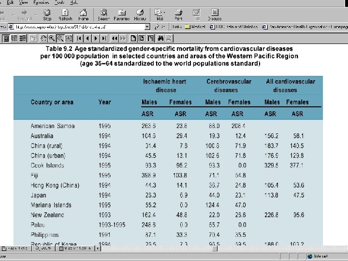Image resolution: width=348 pixels, height=261 pixels.
Task: Open the Favorites menu
Action: coord(41,2)
